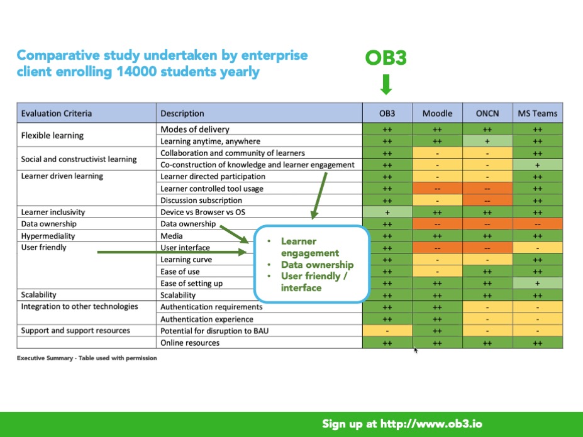
Task: Toggle the + rating for ONCN Learning anytime
Action: coord(487,141)
